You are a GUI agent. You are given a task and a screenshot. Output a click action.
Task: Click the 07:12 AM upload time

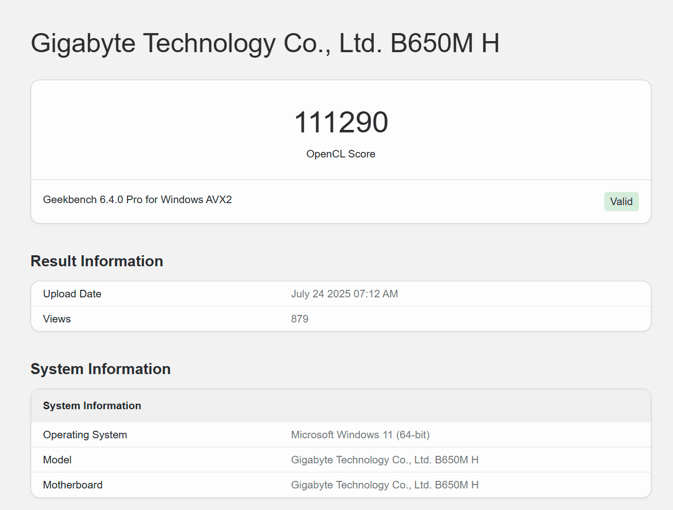376,294
